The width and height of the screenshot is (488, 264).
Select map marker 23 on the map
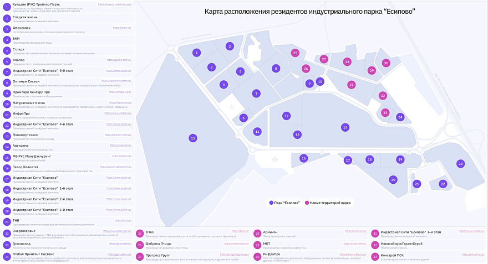[460, 164]
